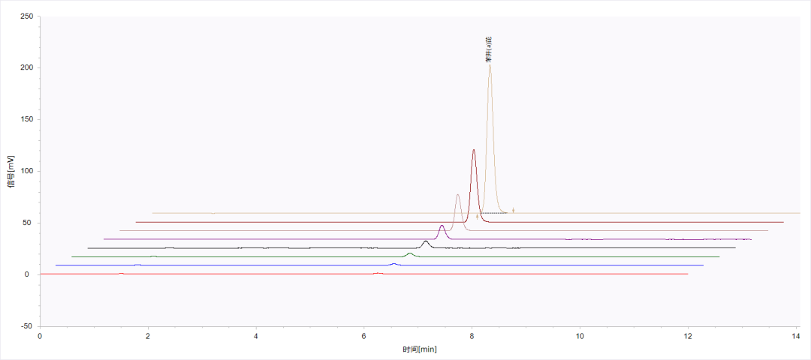Click y-axis tick label 200
The image size is (811, 360).
[x=27, y=68]
